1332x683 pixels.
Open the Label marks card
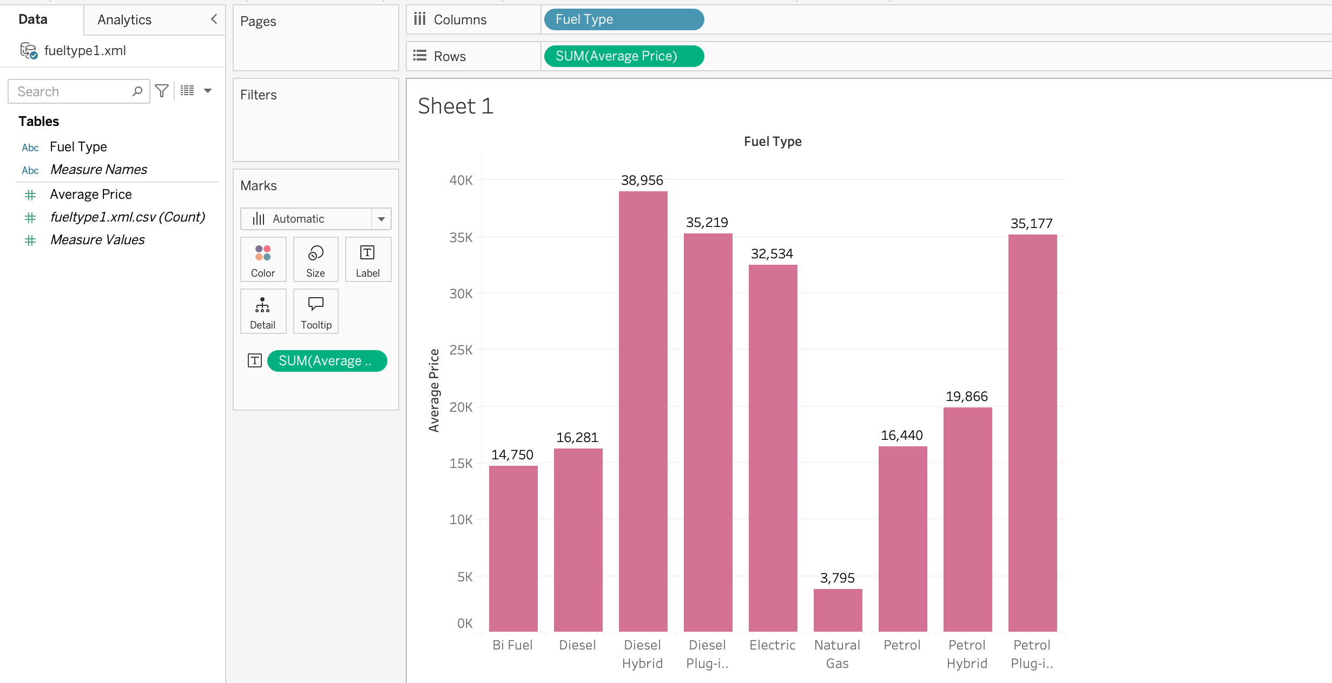[367, 260]
